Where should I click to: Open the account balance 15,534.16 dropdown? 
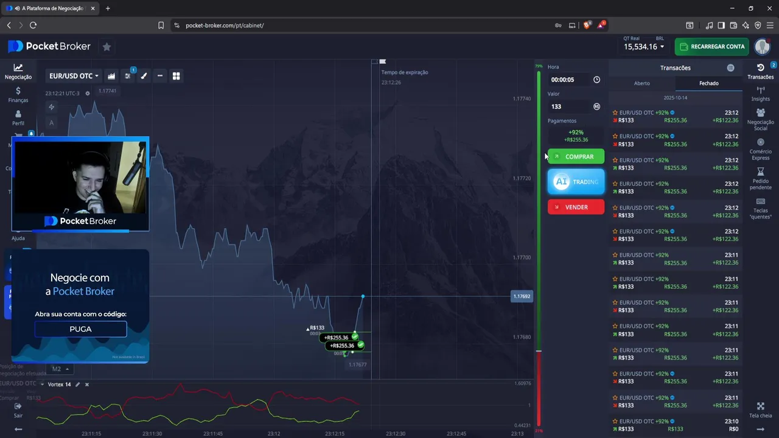tap(644, 47)
